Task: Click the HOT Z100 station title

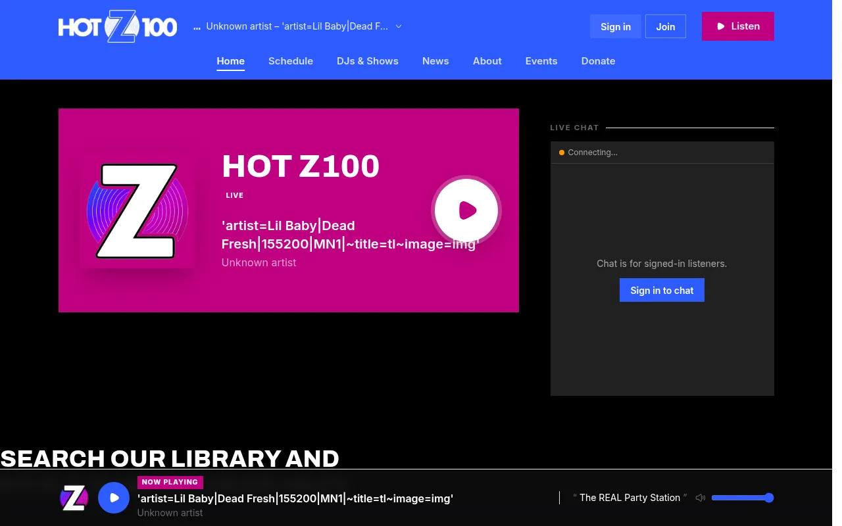Action: 301,166
